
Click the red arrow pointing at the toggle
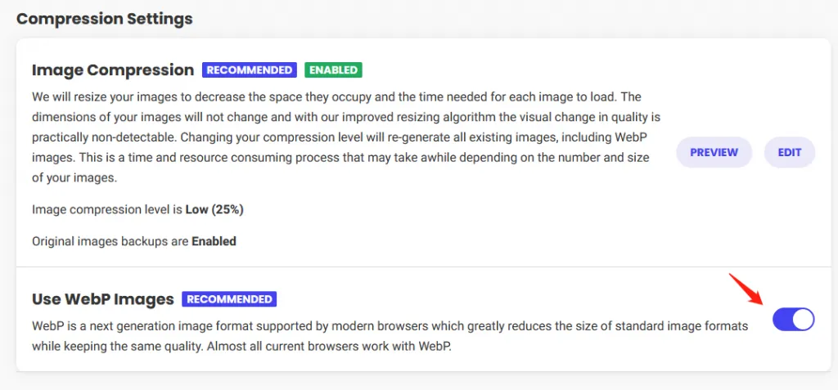tap(745, 291)
